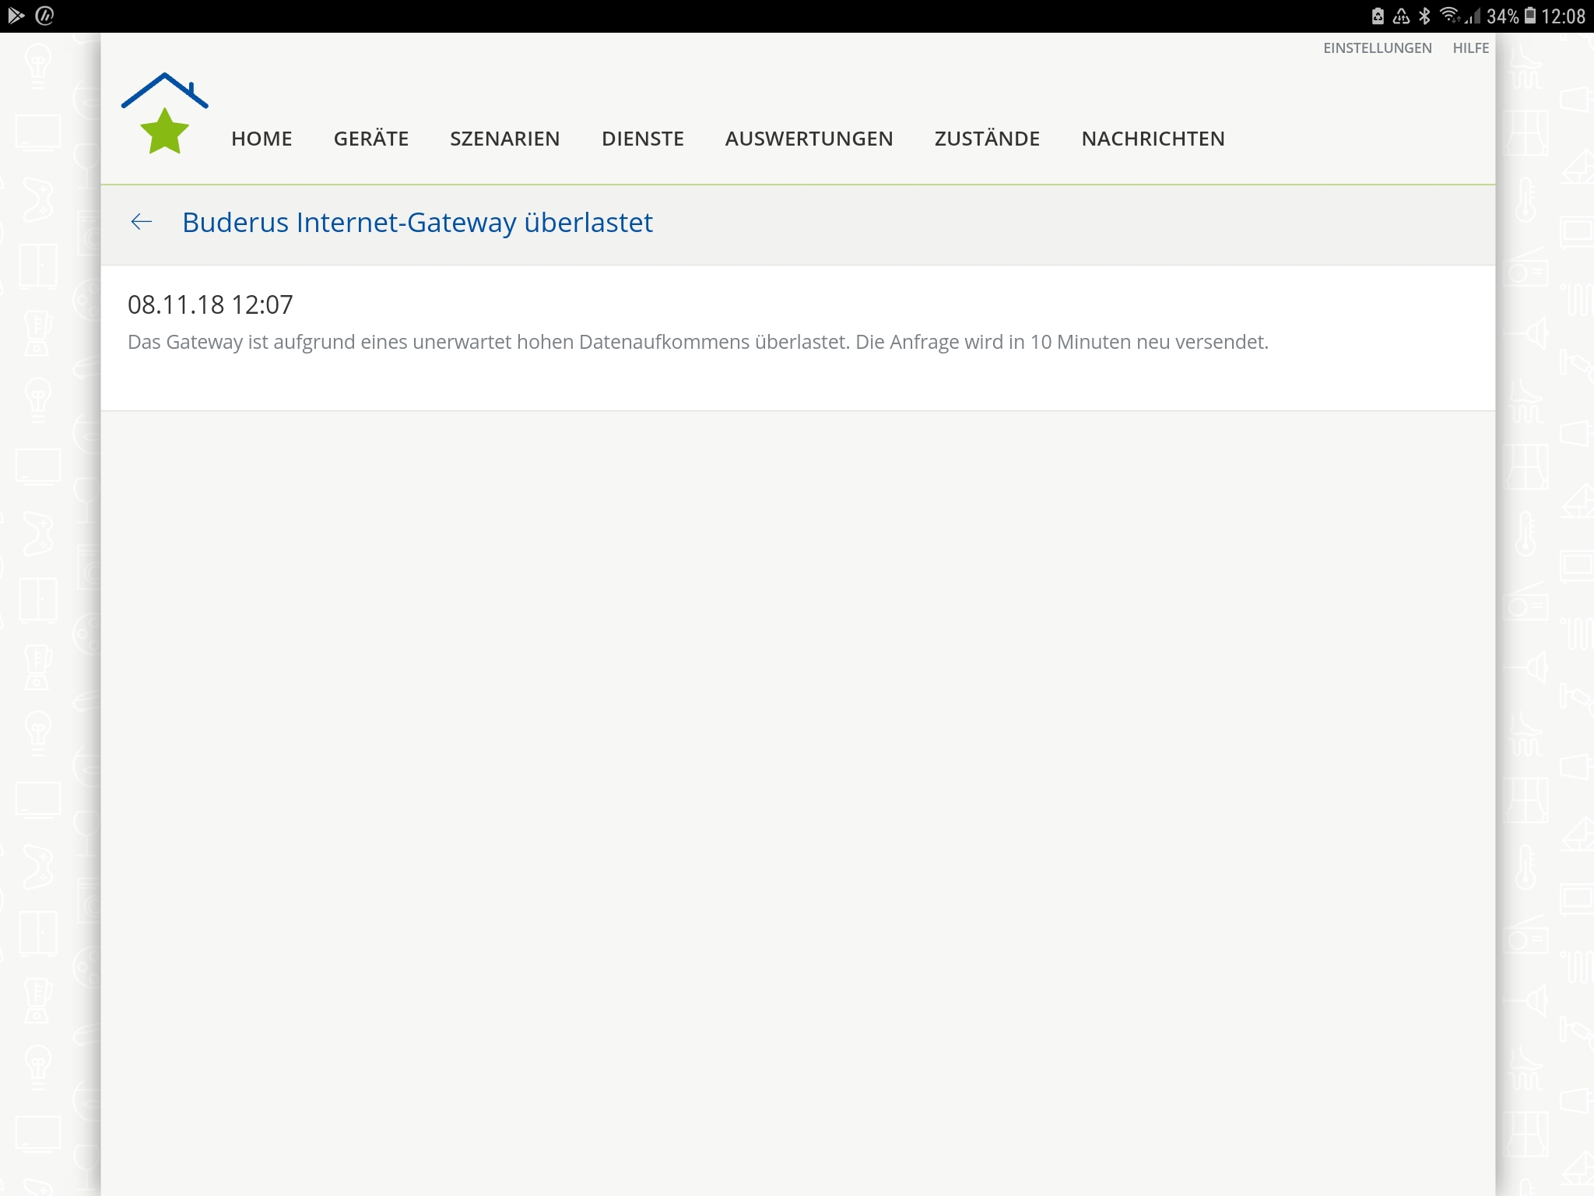Go to NACHRICHTEN in the top navigation
The image size is (1594, 1196).
click(1153, 139)
